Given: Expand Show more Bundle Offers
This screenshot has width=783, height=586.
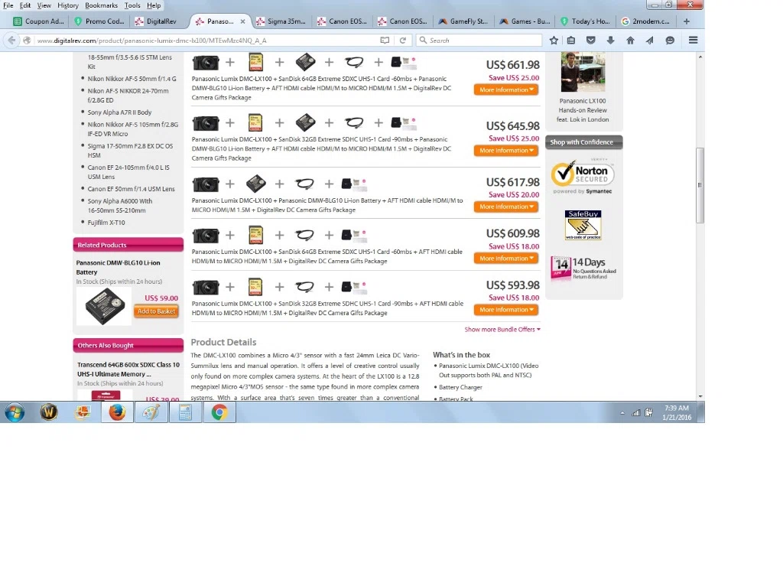Looking at the screenshot, I should click(x=502, y=330).
